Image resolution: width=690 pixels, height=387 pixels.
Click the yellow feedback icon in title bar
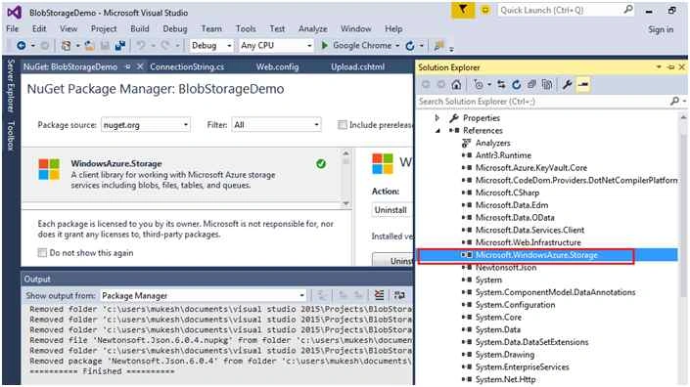coord(484,10)
